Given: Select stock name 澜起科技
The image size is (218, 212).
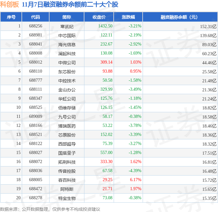Looking at the screenshot, I should (67, 54).
